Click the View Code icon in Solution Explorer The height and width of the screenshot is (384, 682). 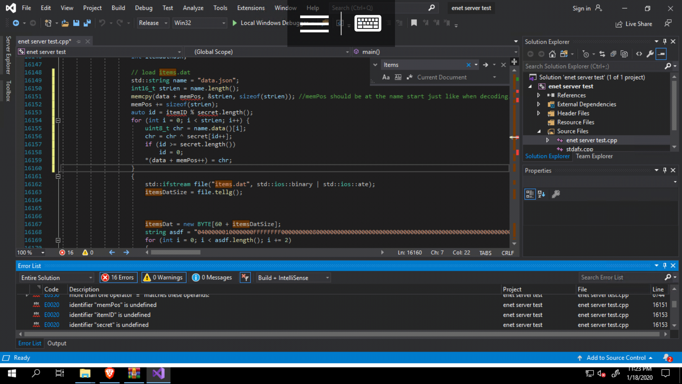pyautogui.click(x=639, y=54)
